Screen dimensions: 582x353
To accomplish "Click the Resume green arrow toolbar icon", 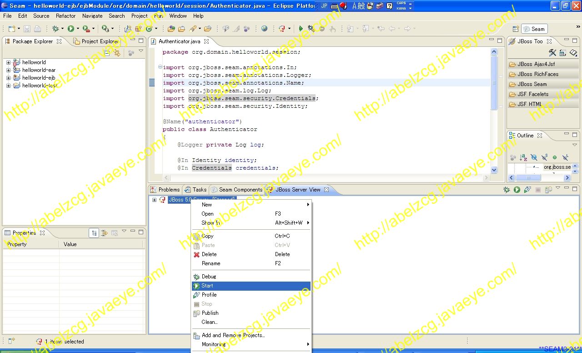I will coord(301,29).
